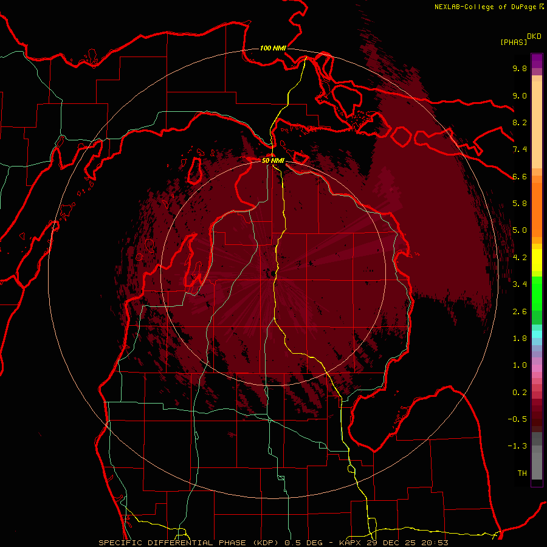This screenshot has height=547, width=547.
Task: Click the 0.2 color scale label
Action: pos(520,393)
